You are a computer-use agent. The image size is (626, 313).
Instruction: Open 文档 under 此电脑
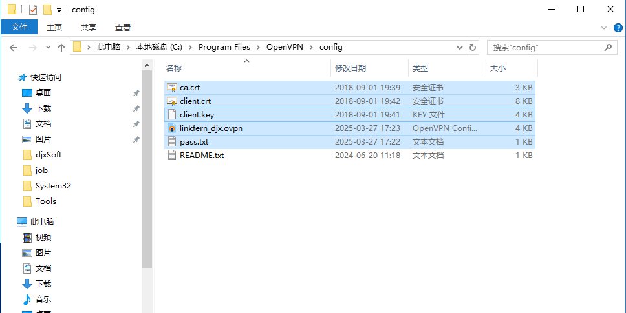point(43,268)
